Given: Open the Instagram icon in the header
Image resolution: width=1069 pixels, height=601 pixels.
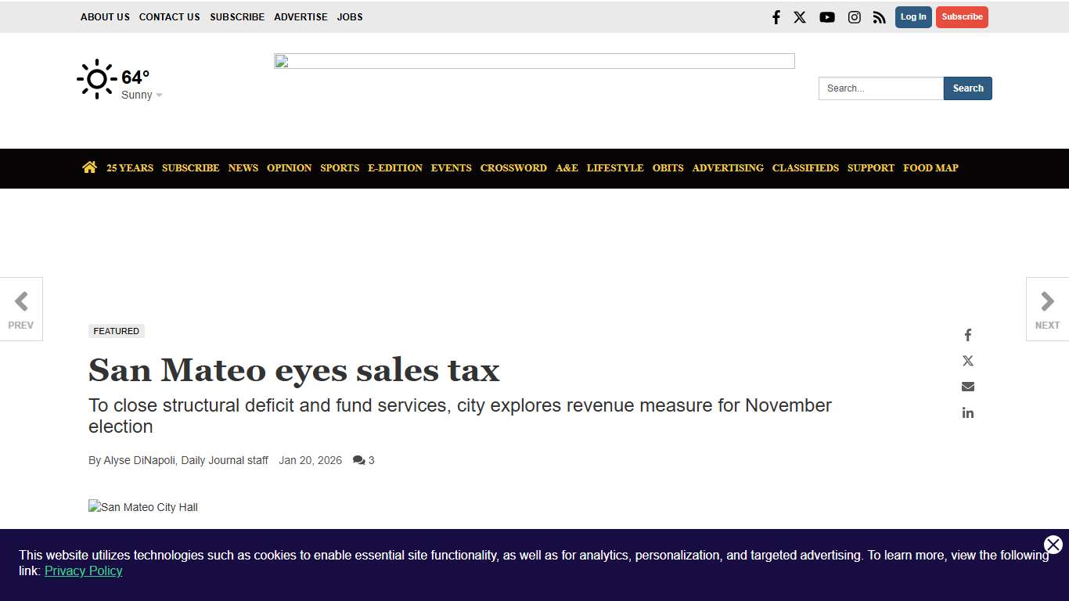Looking at the screenshot, I should (854, 16).
